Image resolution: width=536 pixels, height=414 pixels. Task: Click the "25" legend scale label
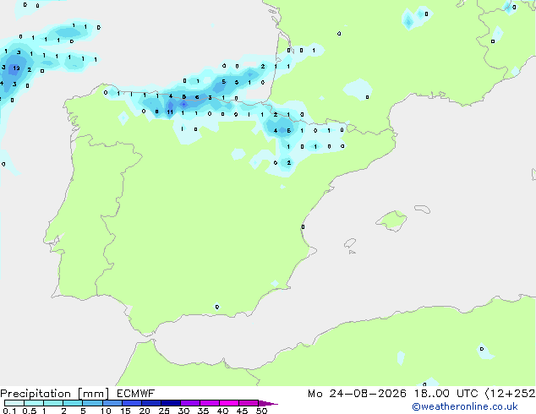[164, 411]
